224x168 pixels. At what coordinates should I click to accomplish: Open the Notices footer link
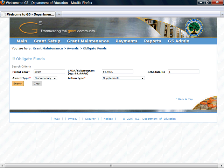[x=108, y=119]
